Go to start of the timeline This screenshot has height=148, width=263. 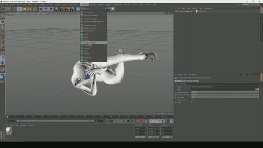pos(107,121)
